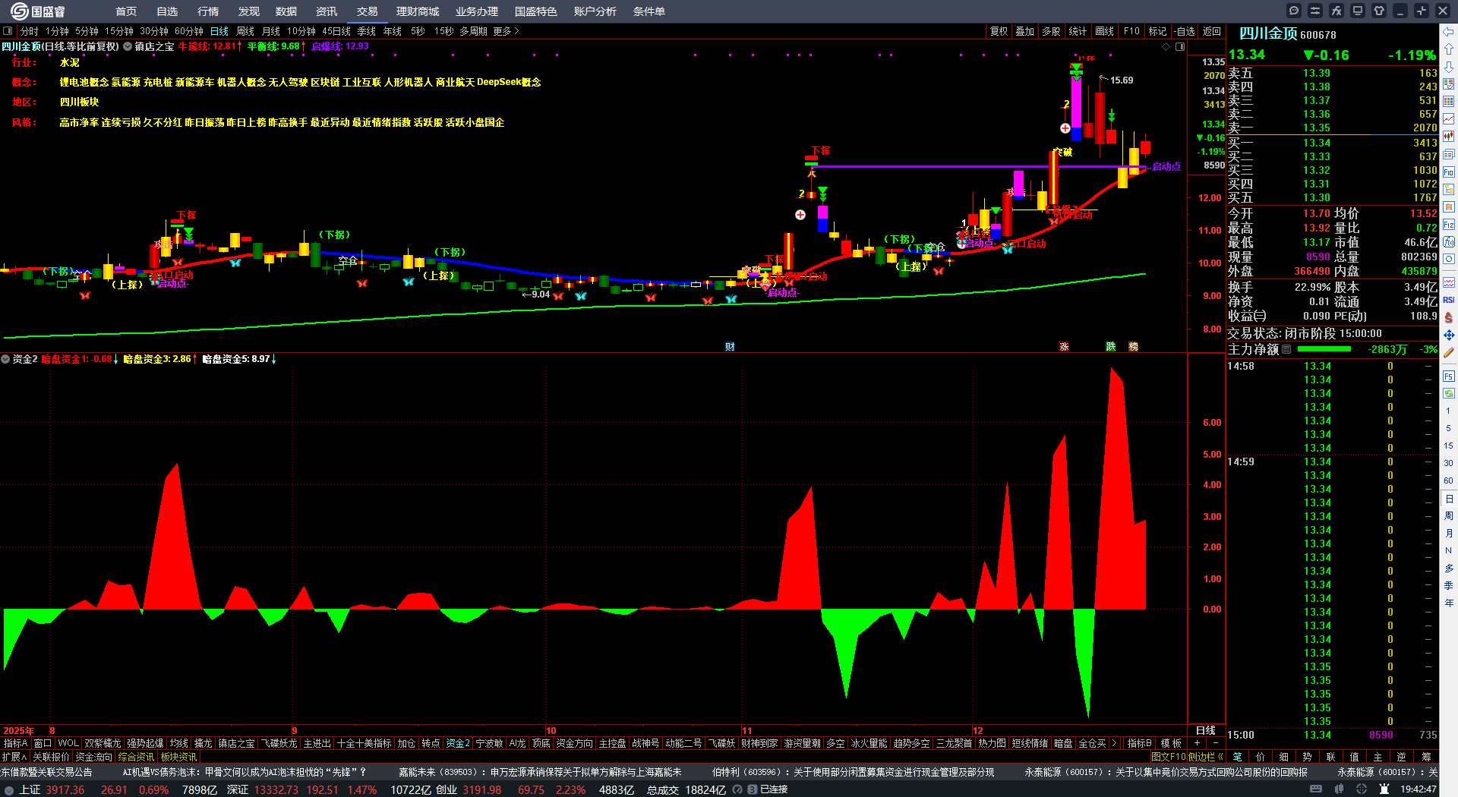Image resolution: width=1458 pixels, height=797 pixels.
Task: Open the 资金流向 tab button
Action: pos(94,757)
